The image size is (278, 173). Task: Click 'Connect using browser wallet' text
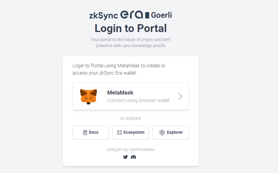click(x=139, y=100)
